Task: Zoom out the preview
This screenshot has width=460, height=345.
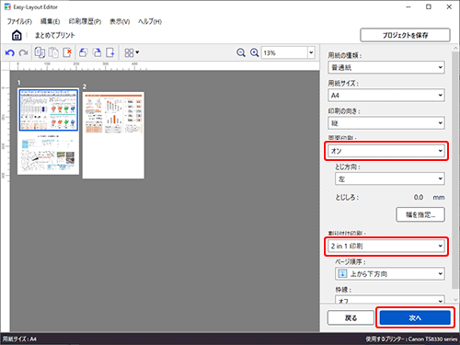Action: click(241, 52)
